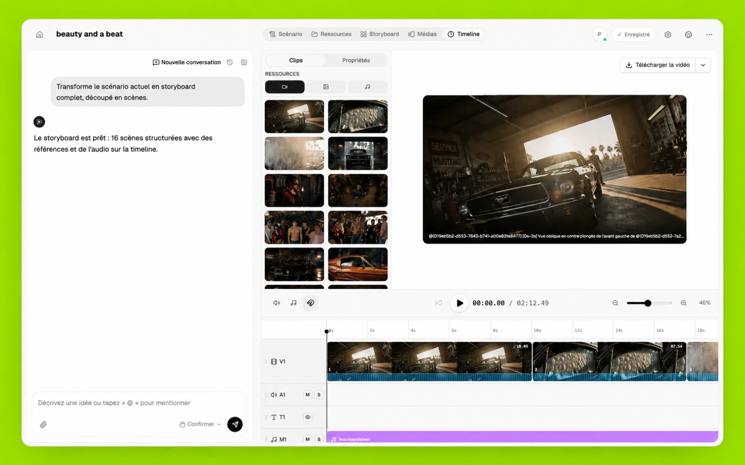
Task: Click the playhead marker at 0s
Action: point(326,331)
